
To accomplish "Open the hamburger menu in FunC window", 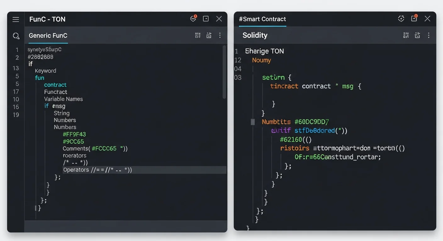I will pyautogui.click(x=16, y=19).
